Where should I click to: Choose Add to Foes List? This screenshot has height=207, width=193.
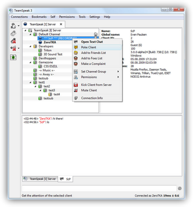(x=98, y=58)
